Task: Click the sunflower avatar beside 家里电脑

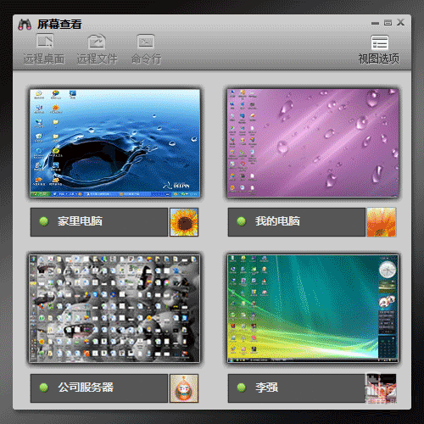Action: point(184,222)
